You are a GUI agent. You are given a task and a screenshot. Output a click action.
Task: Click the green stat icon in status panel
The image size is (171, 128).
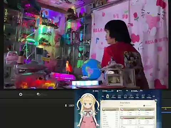(139, 118)
